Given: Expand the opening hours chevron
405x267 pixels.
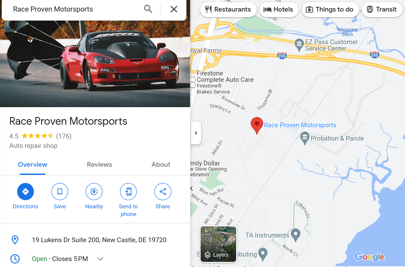Looking at the screenshot, I should pos(100,259).
